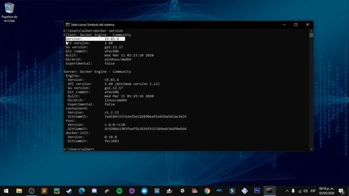Click docker-init version '0.18.0'
This screenshot has height=196, width=349.
click(x=111, y=137)
